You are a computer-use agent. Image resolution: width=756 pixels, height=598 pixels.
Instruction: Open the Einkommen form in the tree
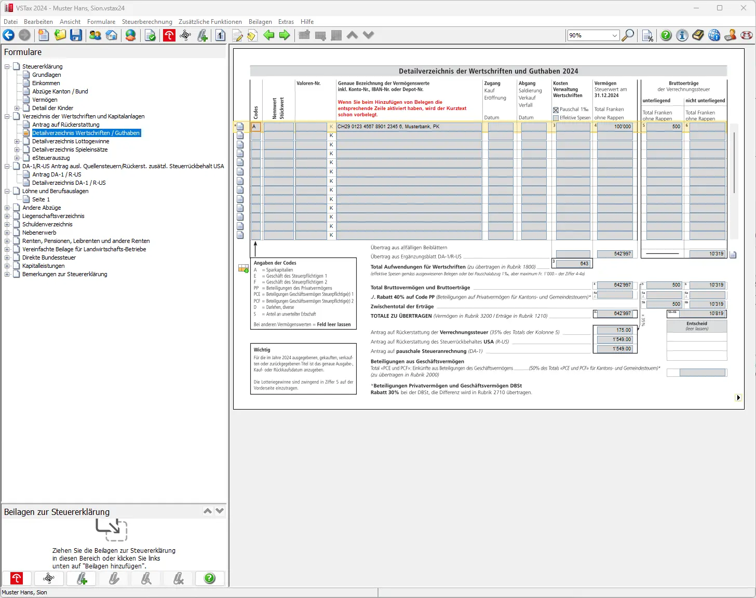point(46,83)
